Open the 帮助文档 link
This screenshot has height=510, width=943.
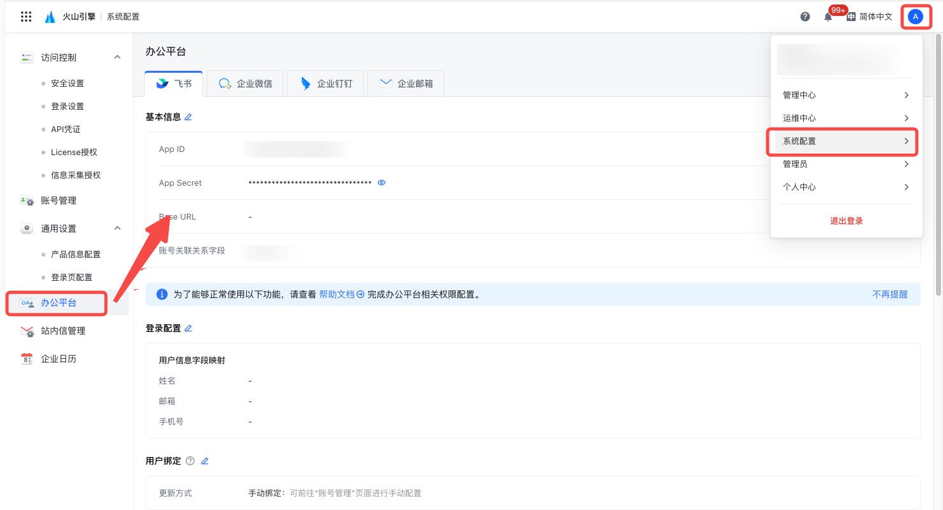pos(341,294)
